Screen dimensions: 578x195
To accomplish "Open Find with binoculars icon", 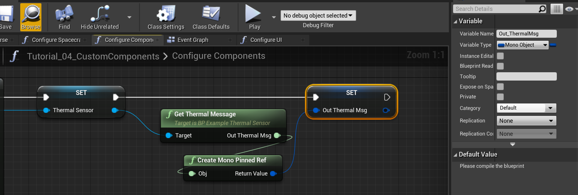I will 64,14.
